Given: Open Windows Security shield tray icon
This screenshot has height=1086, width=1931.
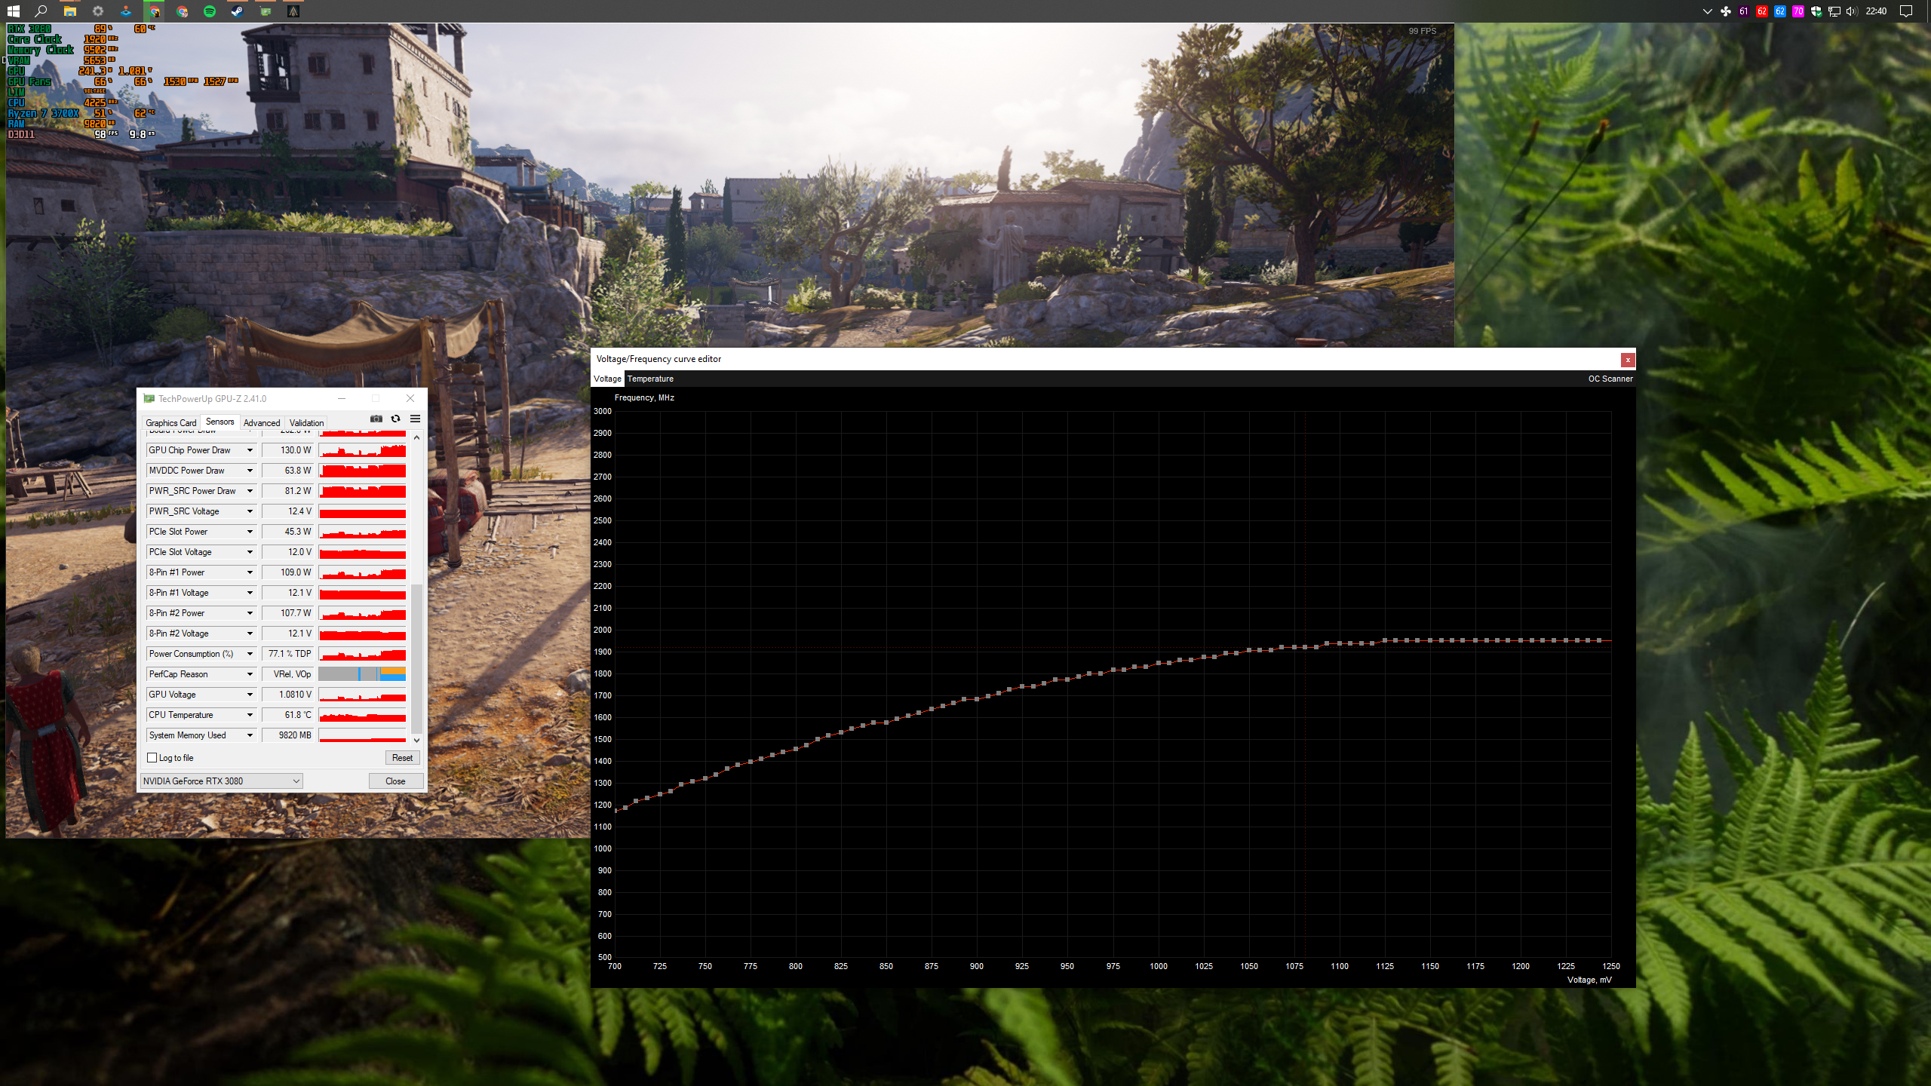Looking at the screenshot, I should pyautogui.click(x=1816, y=11).
